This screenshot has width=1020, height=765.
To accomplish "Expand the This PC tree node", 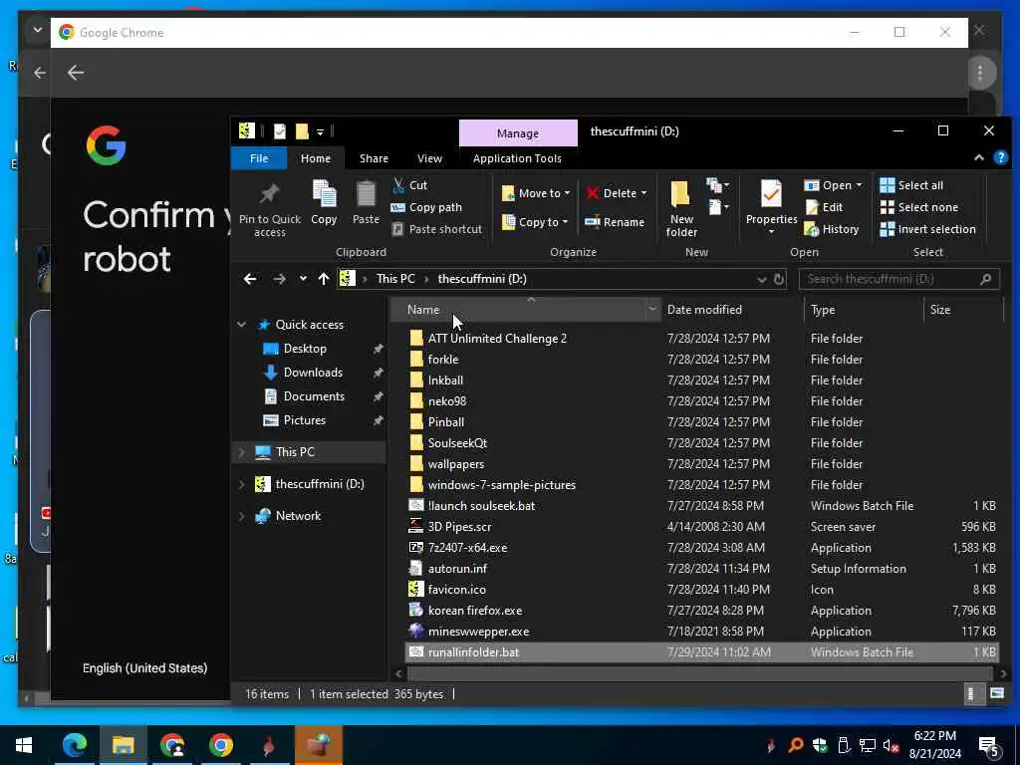I will pyautogui.click(x=241, y=452).
